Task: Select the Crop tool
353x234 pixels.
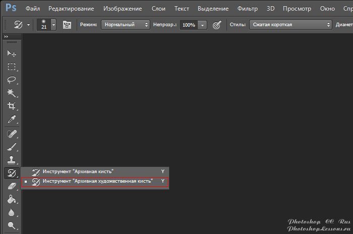Action: click(11, 106)
